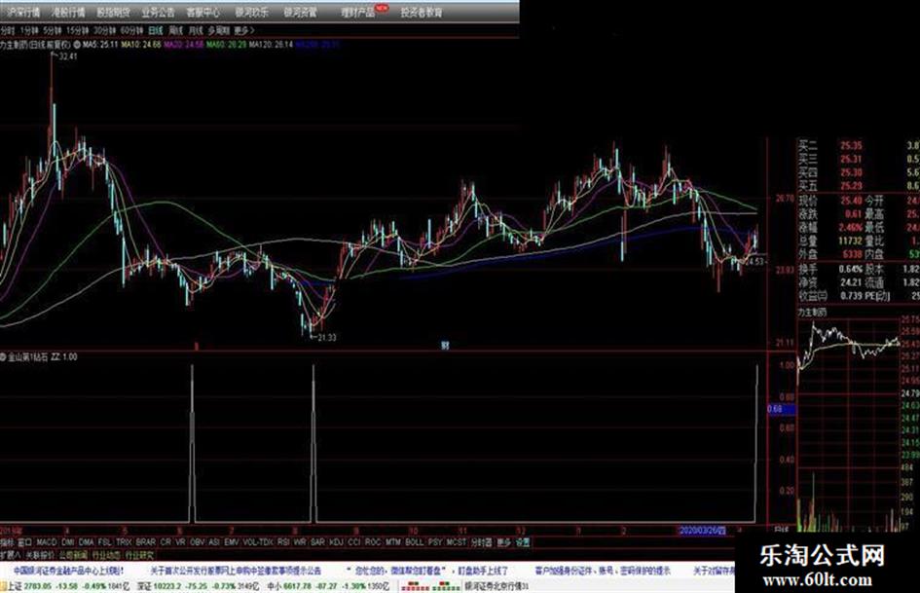Switch to the 行业动态 tab
This screenshot has height=593, width=920.
pyautogui.click(x=105, y=555)
